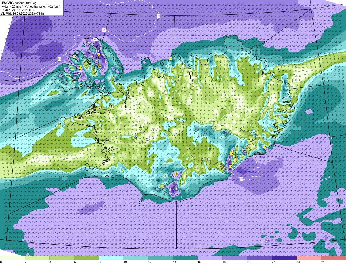Select the dark teal 14–16 m/s swatch
346x264 pixels.
[185, 258]
